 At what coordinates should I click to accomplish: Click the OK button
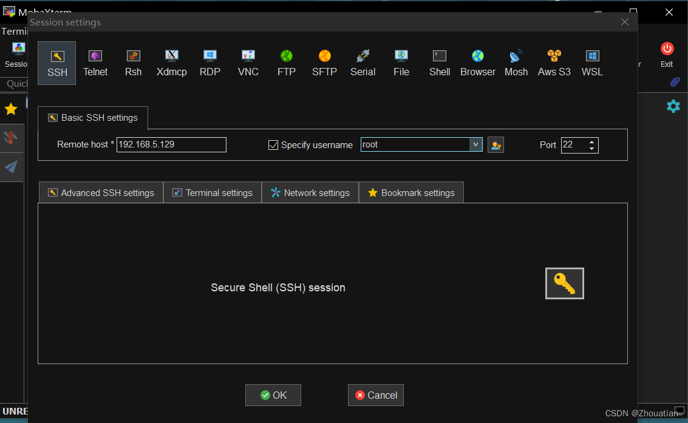click(273, 395)
